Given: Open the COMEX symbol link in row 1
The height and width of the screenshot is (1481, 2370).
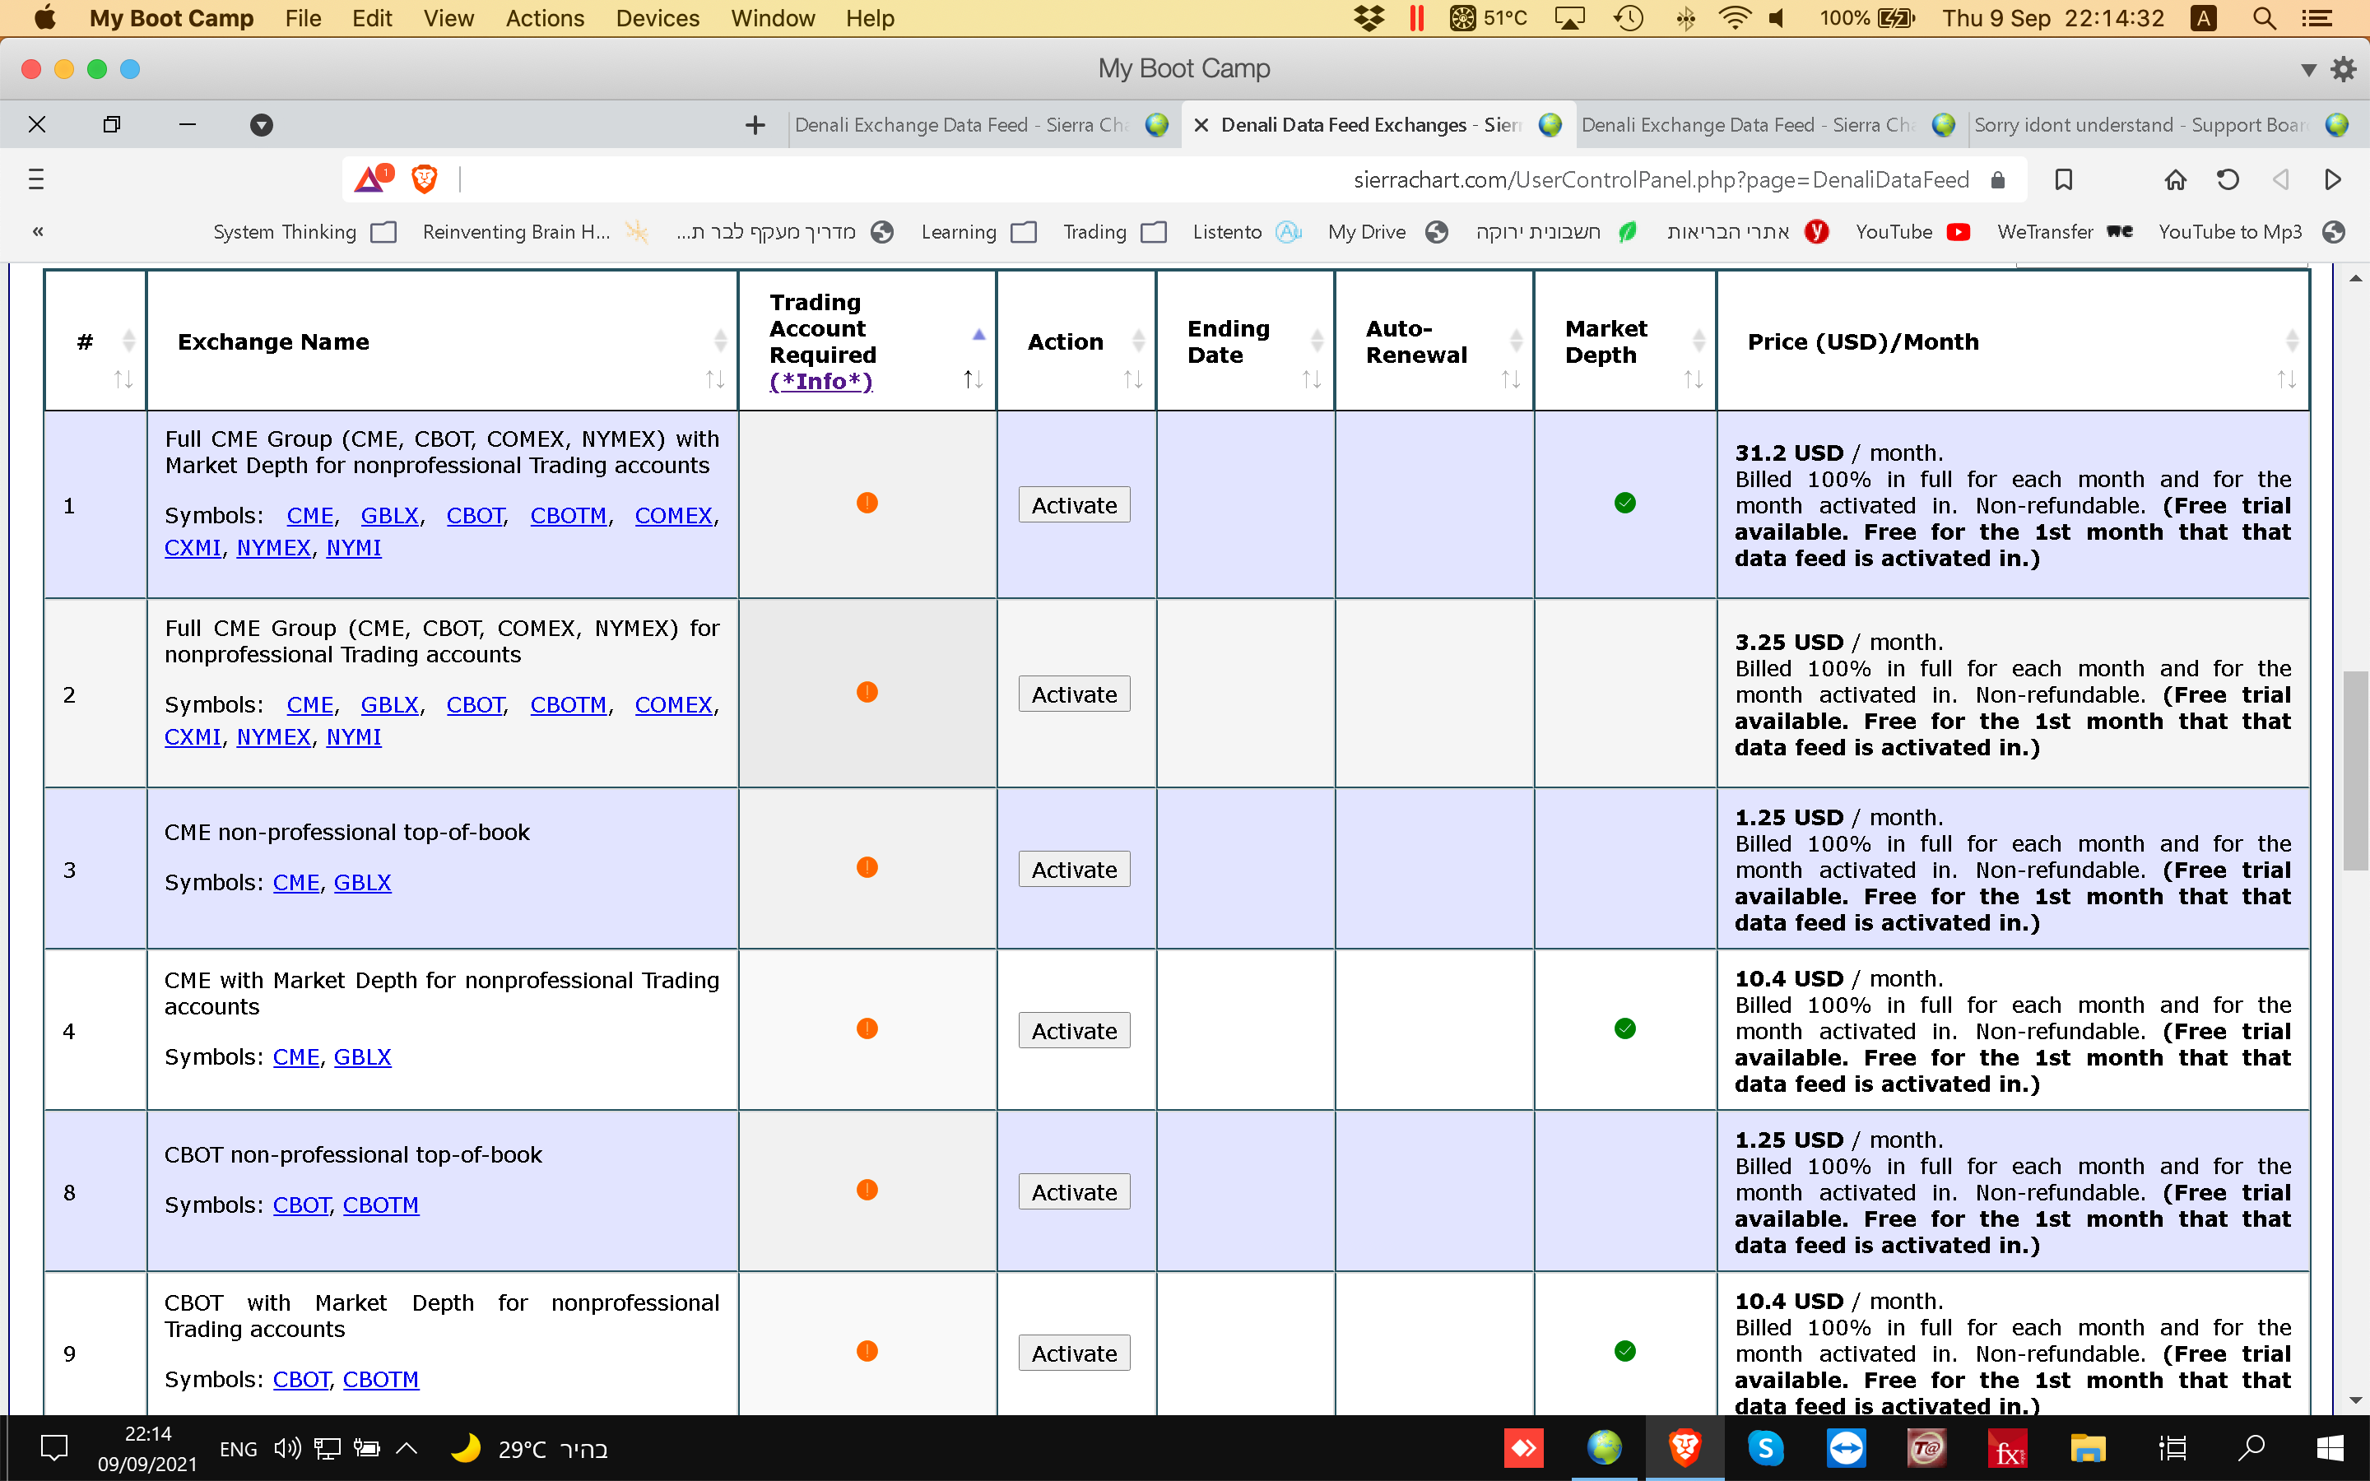Looking at the screenshot, I should (673, 515).
